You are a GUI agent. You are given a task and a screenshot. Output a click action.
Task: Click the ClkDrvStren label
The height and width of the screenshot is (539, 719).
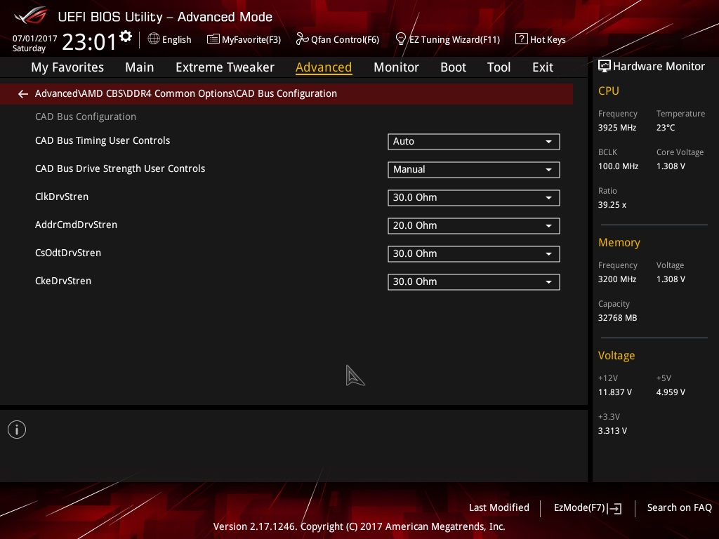click(x=62, y=197)
